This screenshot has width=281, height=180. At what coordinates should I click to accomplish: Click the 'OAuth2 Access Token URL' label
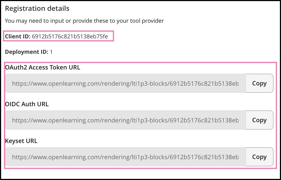[43, 68]
